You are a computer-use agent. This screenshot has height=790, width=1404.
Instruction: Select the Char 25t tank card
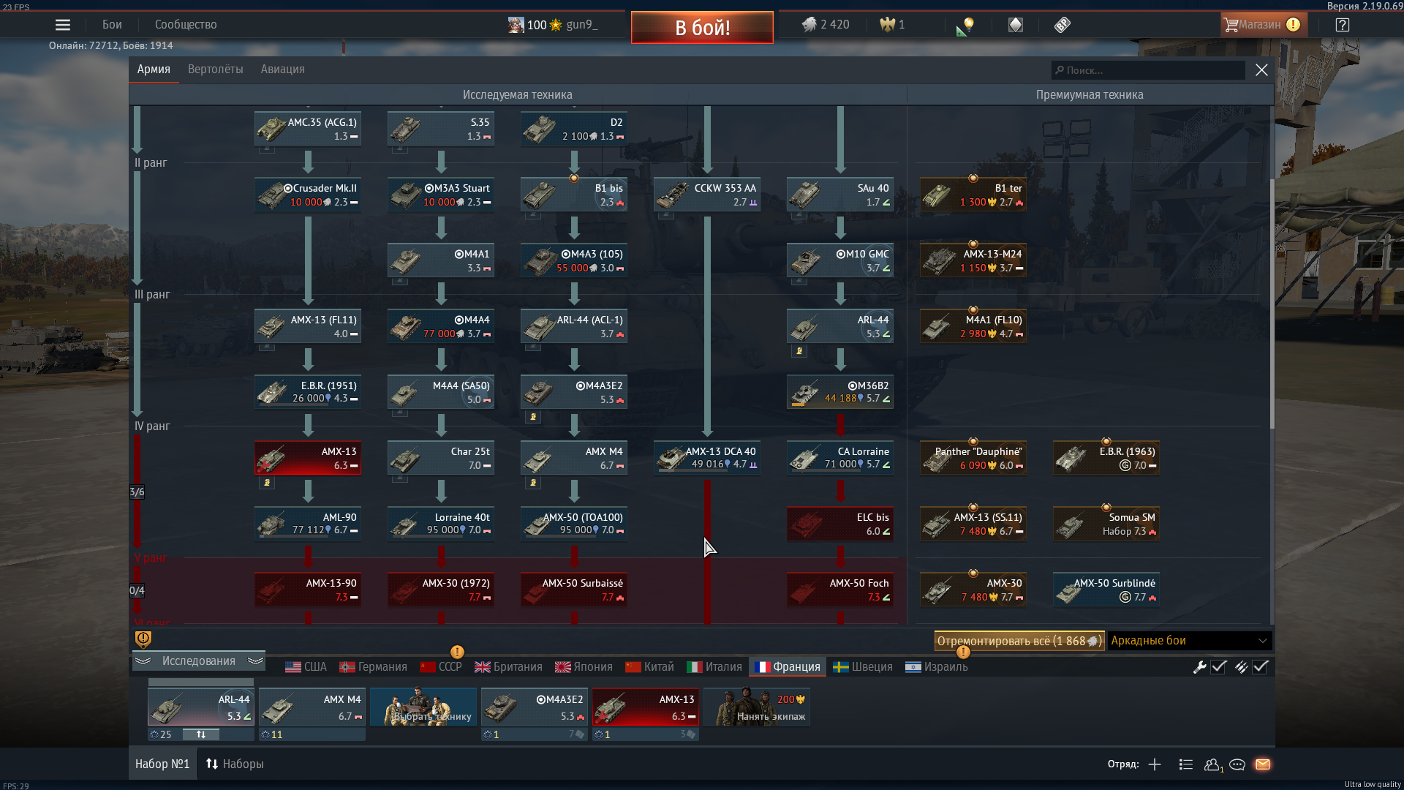(x=441, y=458)
